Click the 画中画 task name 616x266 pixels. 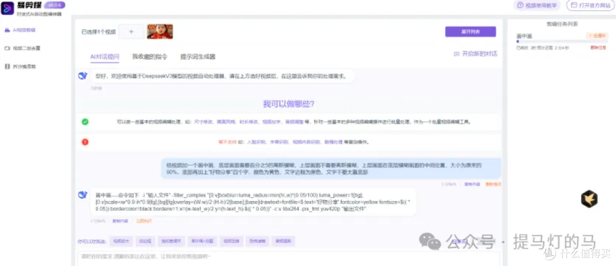point(525,36)
